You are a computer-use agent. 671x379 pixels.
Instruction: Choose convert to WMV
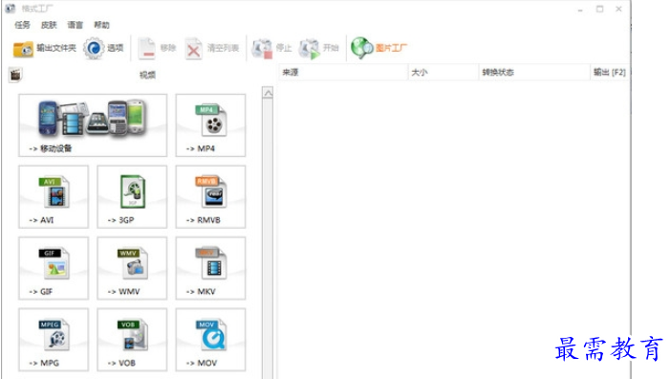pyautogui.click(x=132, y=268)
